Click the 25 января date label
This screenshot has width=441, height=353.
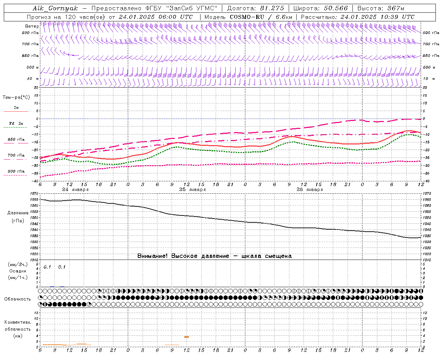click(x=193, y=190)
